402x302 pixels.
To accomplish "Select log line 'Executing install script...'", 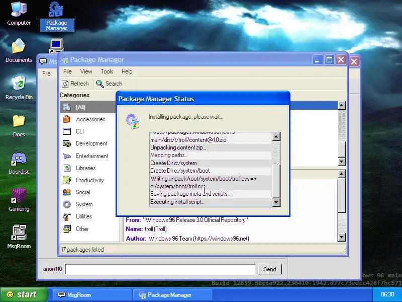I will (211, 202).
